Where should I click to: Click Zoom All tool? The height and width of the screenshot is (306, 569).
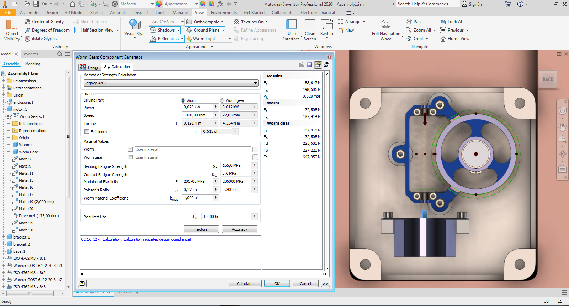pyautogui.click(x=419, y=30)
